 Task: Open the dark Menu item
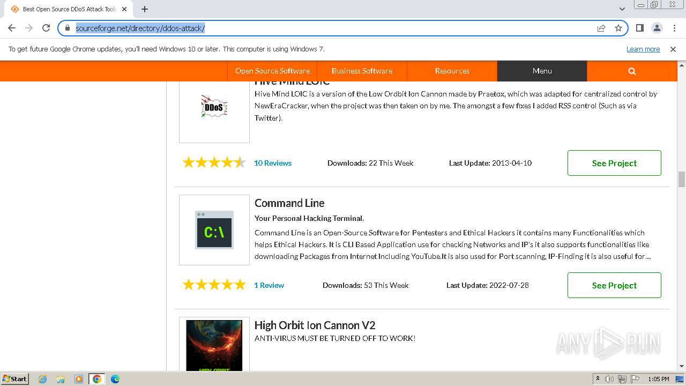click(542, 71)
